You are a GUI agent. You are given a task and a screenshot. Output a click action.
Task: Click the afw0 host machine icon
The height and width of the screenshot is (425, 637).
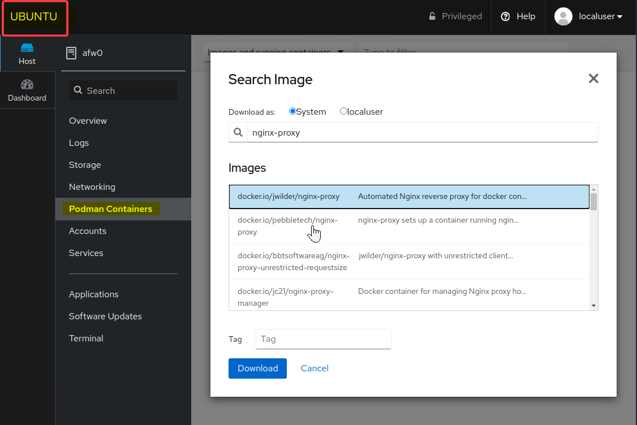71,53
